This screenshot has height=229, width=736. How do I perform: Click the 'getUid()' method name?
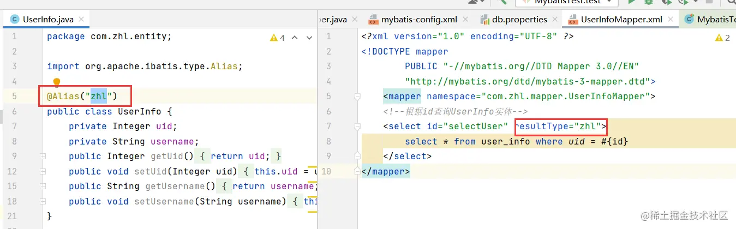click(x=170, y=156)
